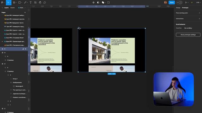The image size is (202, 113).
Task: Click the Share button
Action: point(172,3)
